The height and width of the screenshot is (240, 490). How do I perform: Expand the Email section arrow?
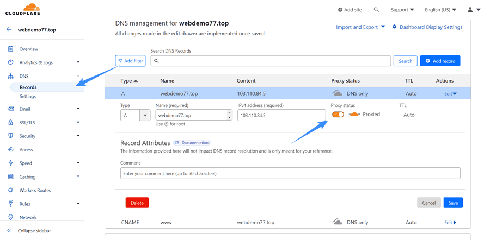[x=78, y=109]
